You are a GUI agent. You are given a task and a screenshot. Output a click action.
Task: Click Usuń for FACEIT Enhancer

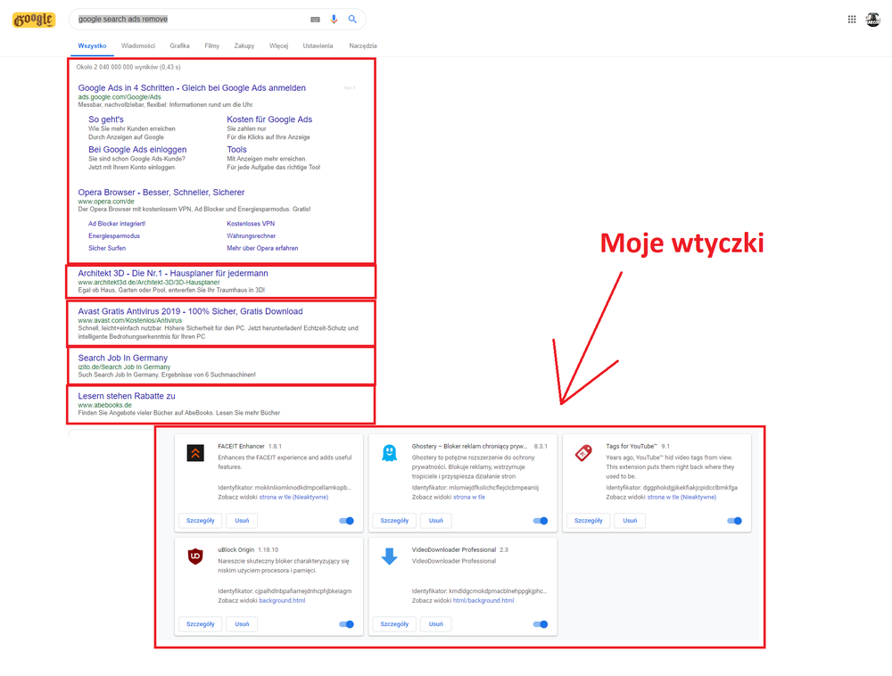click(x=242, y=521)
